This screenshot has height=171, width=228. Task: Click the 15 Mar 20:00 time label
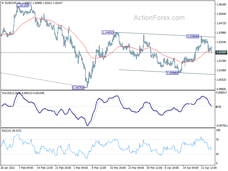pyautogui.click(x=118, y=168)
